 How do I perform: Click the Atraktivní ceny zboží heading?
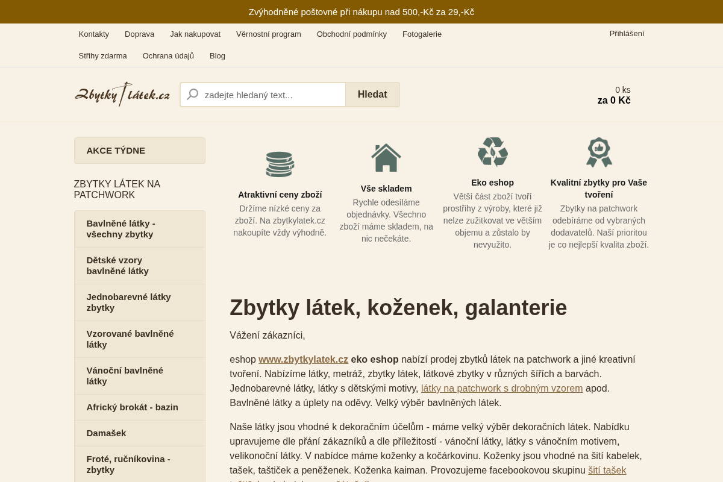click(280, 195)
